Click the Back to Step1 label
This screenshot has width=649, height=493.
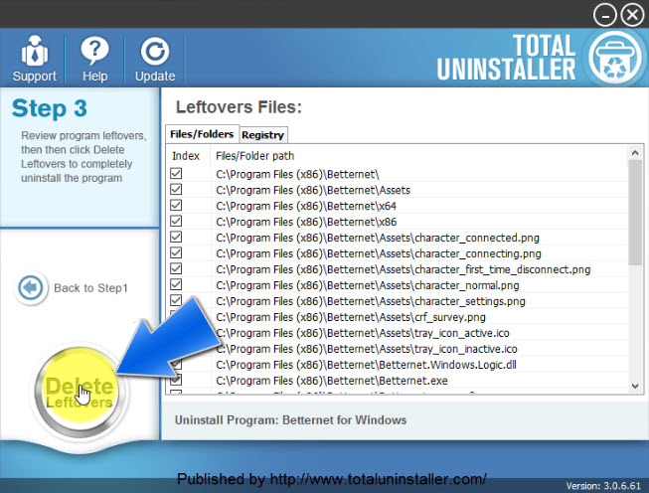90,288
